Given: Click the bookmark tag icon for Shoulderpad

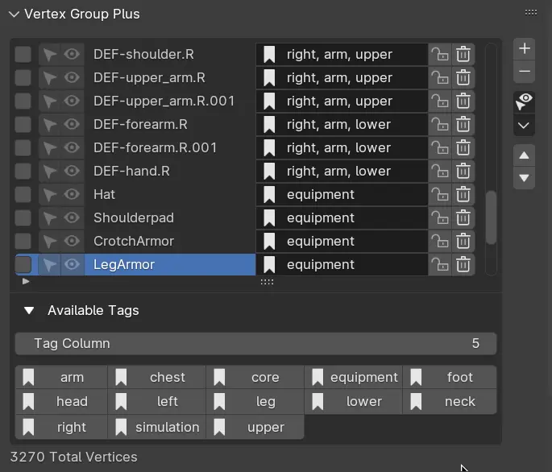Looking at the screenshot, I should point(269,218).
